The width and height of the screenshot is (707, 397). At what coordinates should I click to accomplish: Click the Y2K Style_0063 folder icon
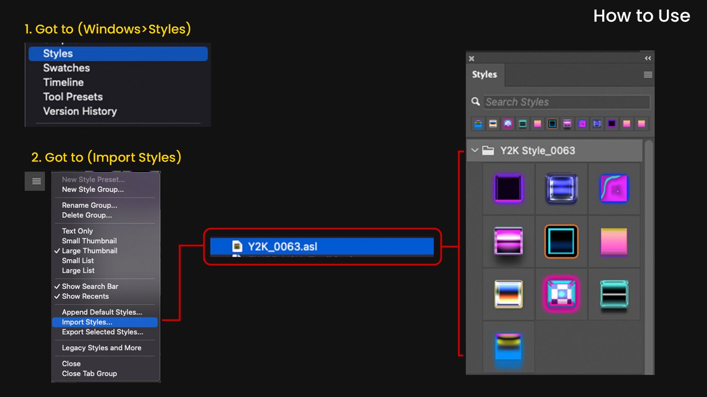pos(488,151)
